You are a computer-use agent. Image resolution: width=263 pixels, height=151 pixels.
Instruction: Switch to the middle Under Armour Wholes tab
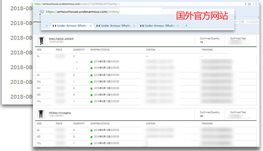(116, 26)
